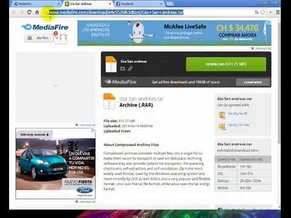
Task: Click the 'File size' value text
Action: tap(127, 121)
